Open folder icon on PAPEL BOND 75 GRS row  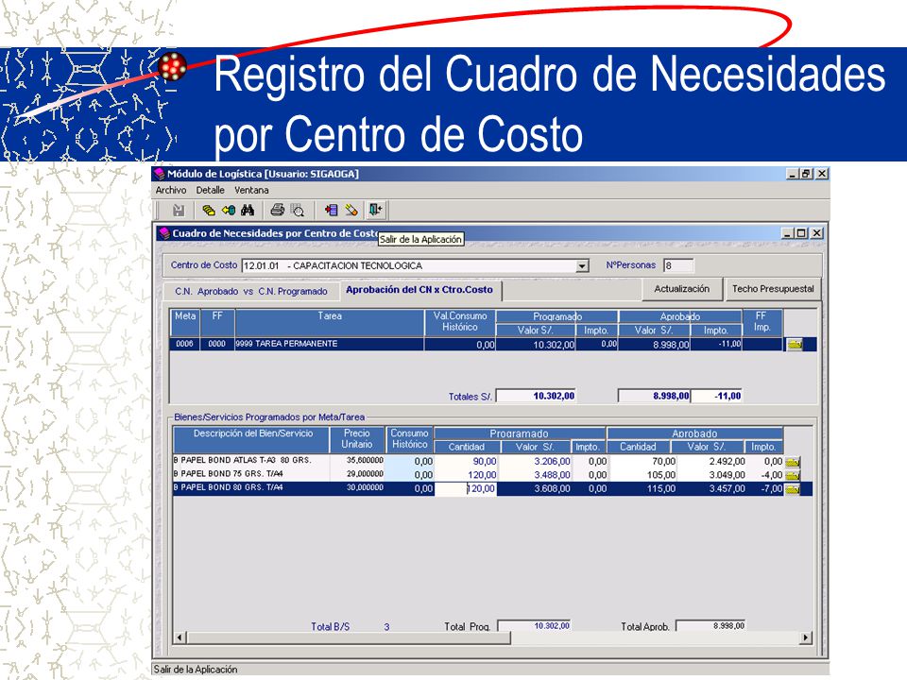[x=792, y=475]
